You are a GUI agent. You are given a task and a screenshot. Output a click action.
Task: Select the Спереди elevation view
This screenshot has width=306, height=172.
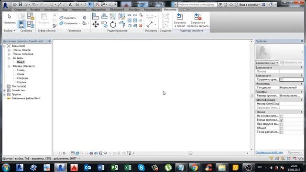[x=22, y=78]
